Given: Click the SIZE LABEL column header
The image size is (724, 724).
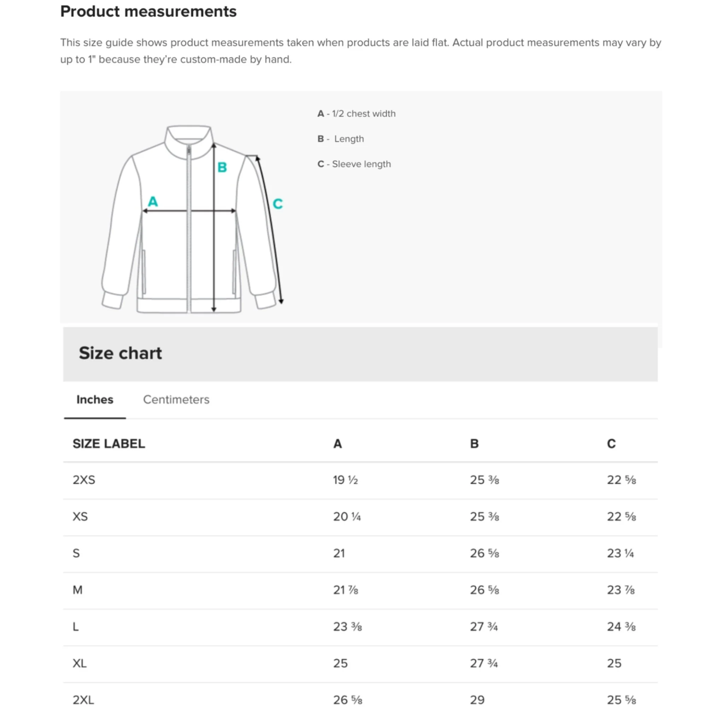Looking at the screenshot, I should (x=109, y=444).
